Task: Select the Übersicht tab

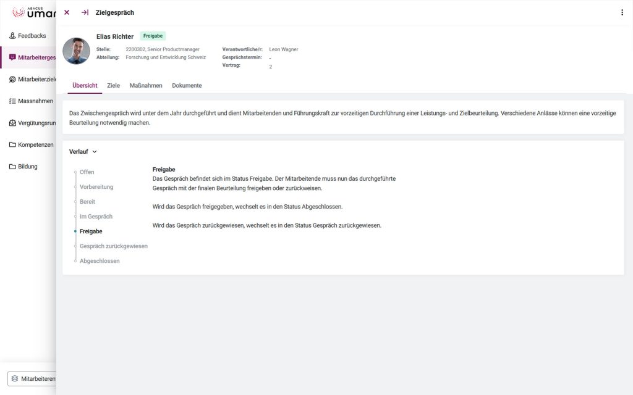Action: tap(85, 86)
